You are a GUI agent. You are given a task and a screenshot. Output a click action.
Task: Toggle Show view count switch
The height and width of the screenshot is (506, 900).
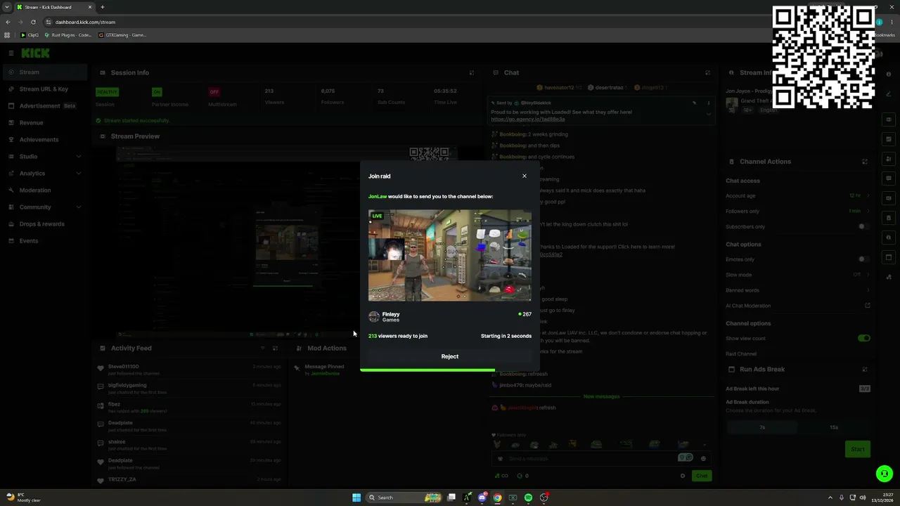[x=864, y=338]
